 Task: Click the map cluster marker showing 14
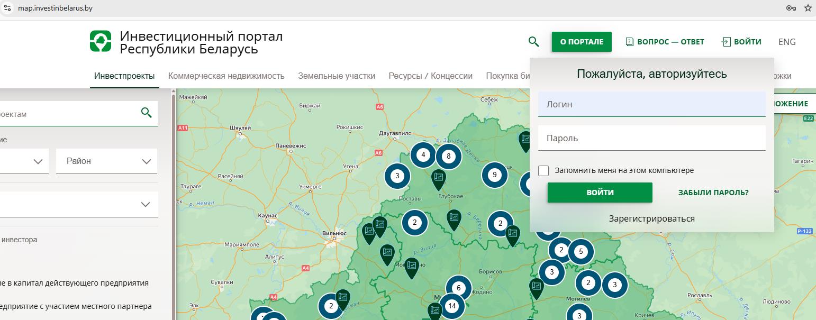coord(451,306)
